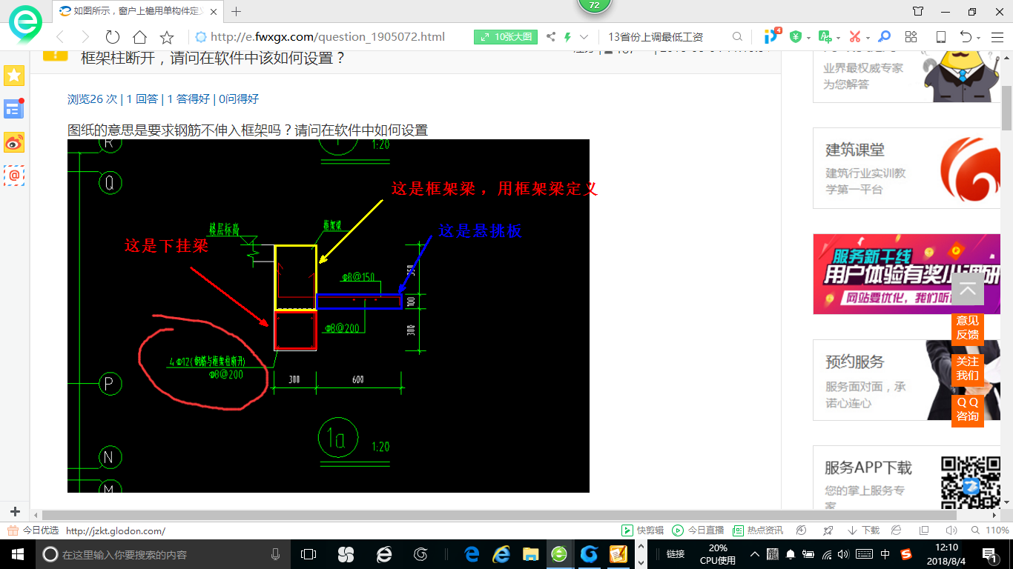Open the Weibo sidebar icon

(x=14, y=142)
